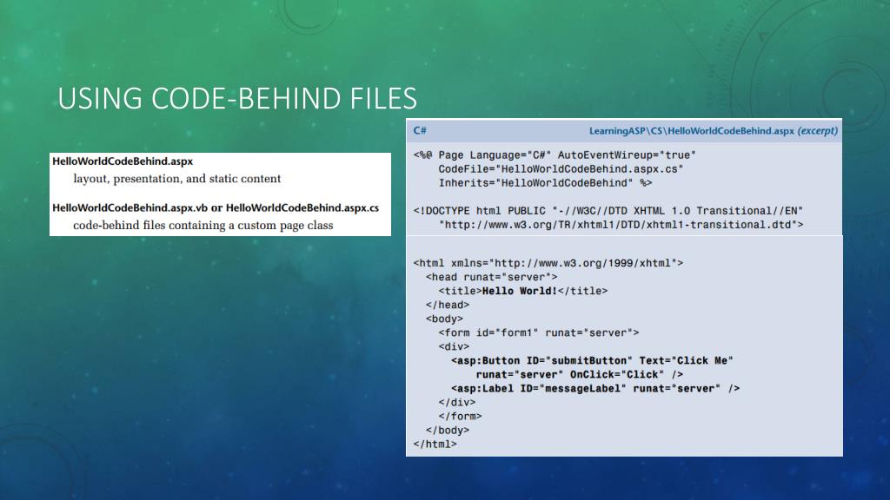The width and height of the screenshot is (890, 500).
Task: Click the '</body>' closing tag
Action: 448,431
